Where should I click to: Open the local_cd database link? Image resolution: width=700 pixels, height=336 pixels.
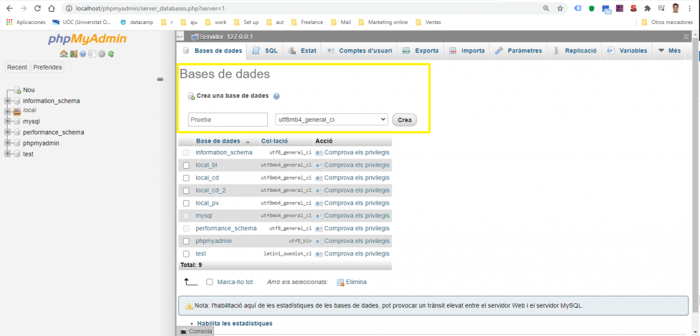tap(207, 178)
